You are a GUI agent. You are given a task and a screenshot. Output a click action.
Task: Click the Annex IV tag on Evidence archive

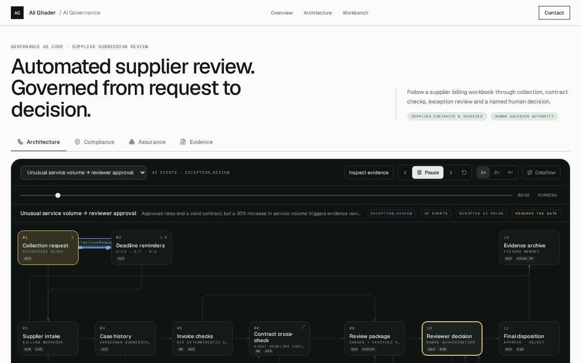(525, 259)
